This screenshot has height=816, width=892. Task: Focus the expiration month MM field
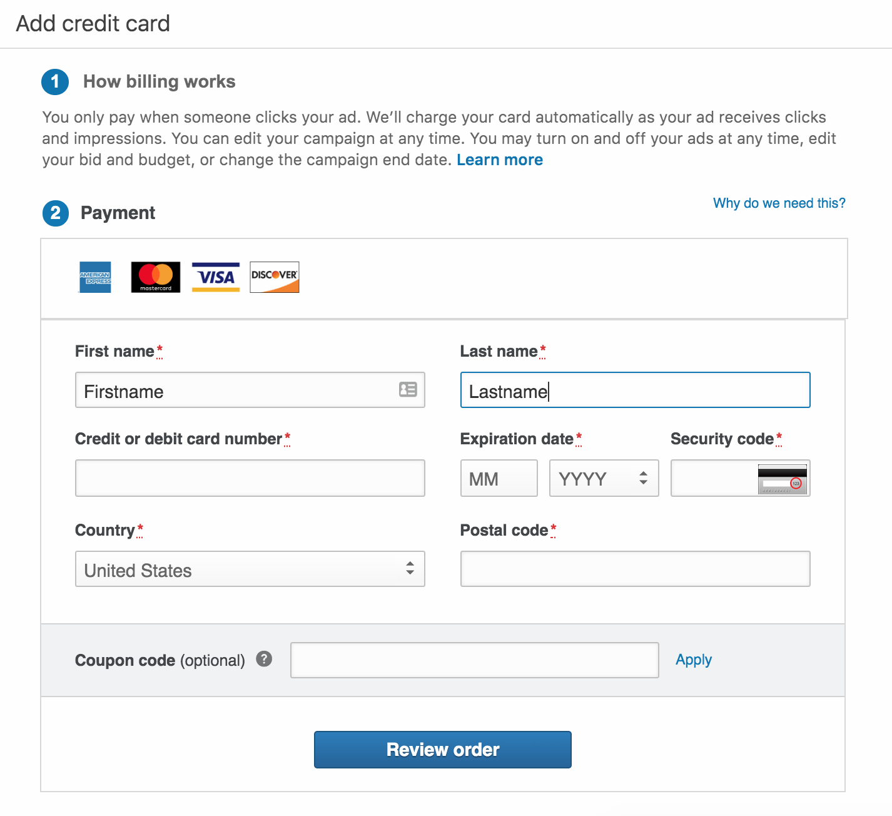(x=499, y=479)
